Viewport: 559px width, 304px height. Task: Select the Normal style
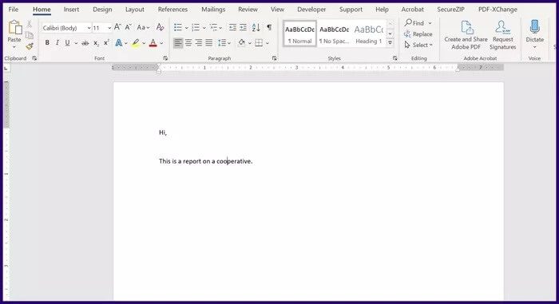299,34
